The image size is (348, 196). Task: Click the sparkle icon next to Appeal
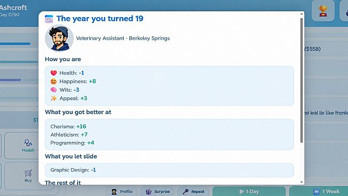click(53, 98)
